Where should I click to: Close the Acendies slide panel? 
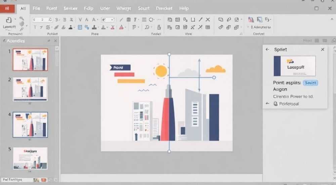pyautogui.click(x=55, y=41)
